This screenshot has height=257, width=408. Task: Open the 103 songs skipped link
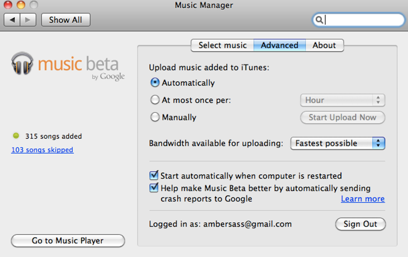tap(42, 150)
